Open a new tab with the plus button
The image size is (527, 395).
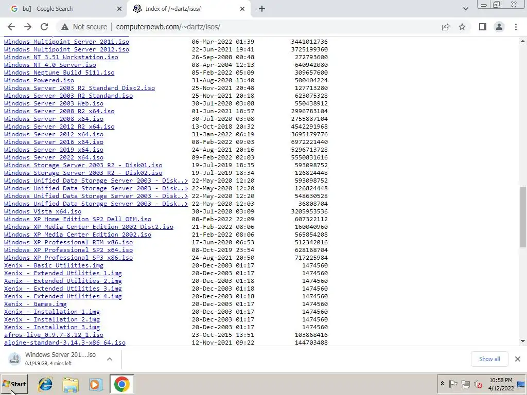pyautogui.click(x=262, y=9)
